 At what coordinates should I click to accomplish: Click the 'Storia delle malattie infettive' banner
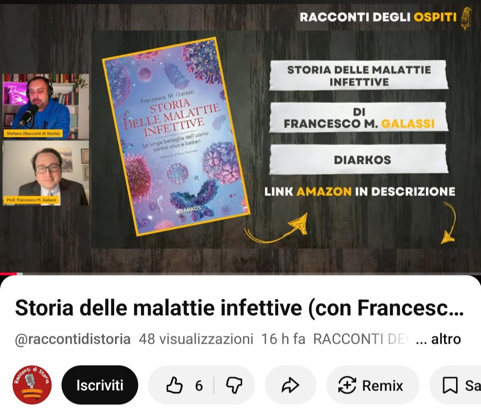(x=358, y=76)
